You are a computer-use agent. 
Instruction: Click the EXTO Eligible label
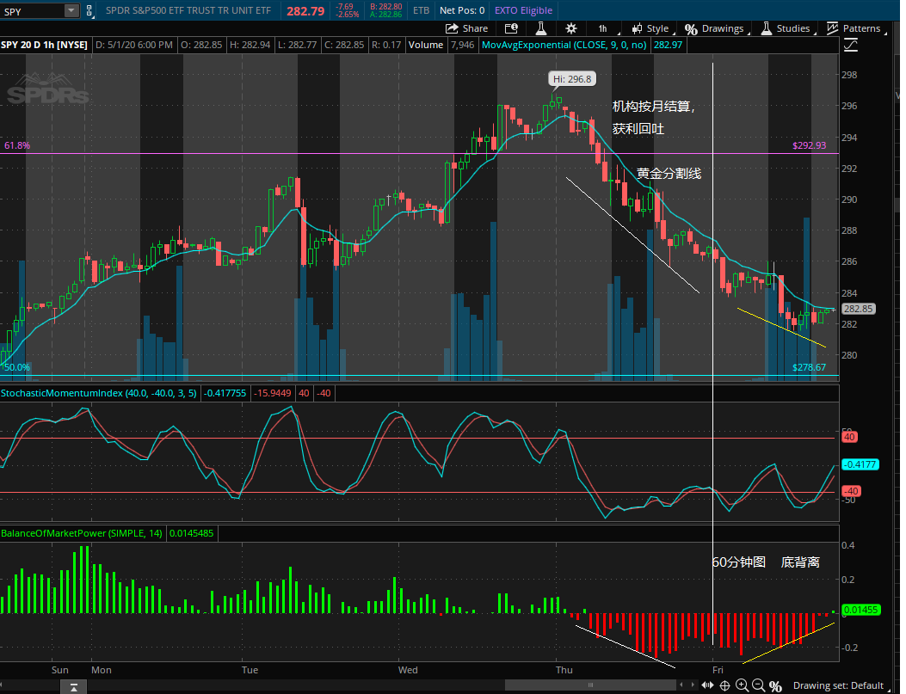click(523, 10)
